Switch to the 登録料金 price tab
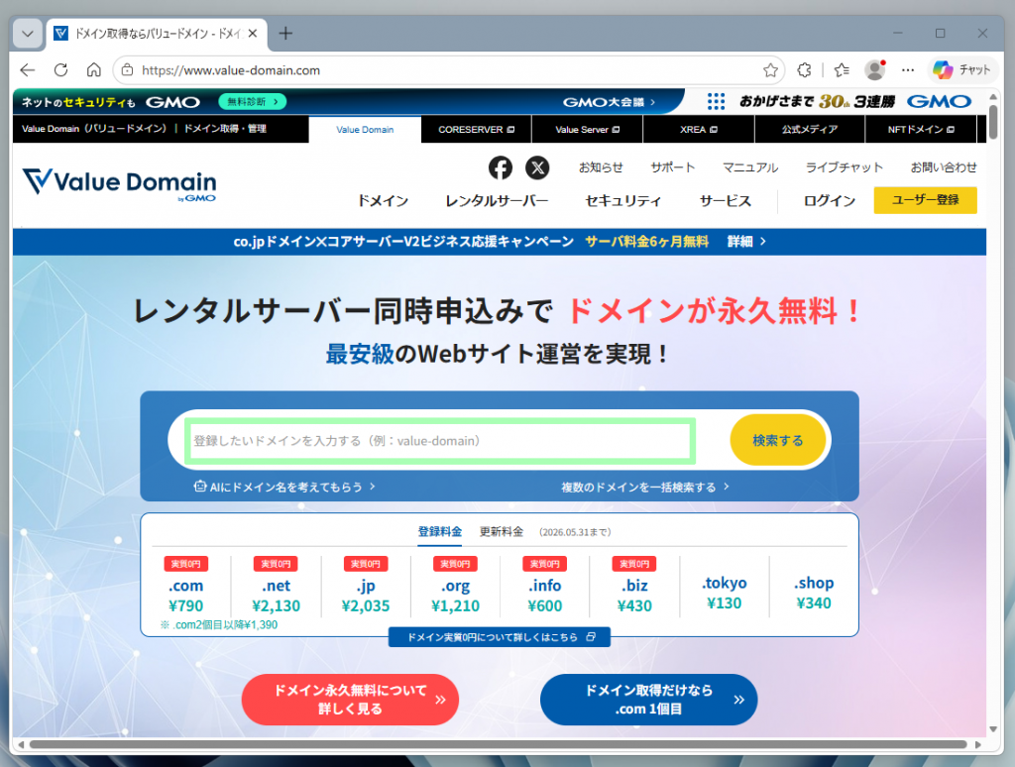 [439, 532]
